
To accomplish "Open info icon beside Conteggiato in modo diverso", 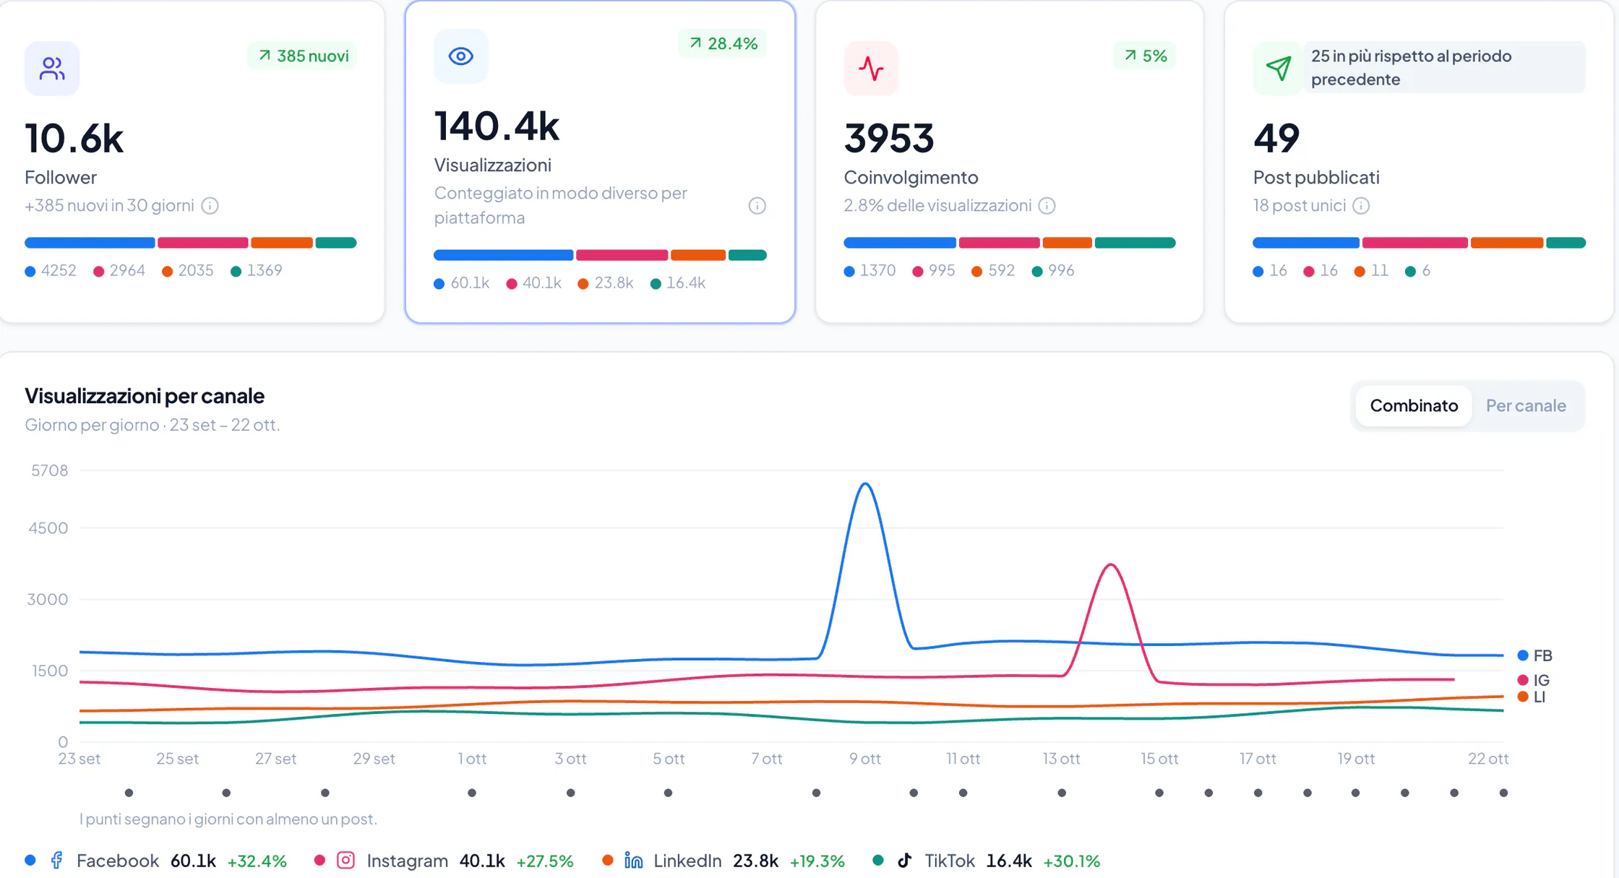I will click(x=757, y=206).
